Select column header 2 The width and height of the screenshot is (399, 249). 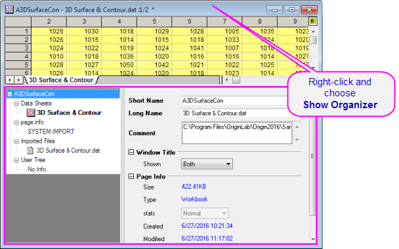click(x=49, y=22)
